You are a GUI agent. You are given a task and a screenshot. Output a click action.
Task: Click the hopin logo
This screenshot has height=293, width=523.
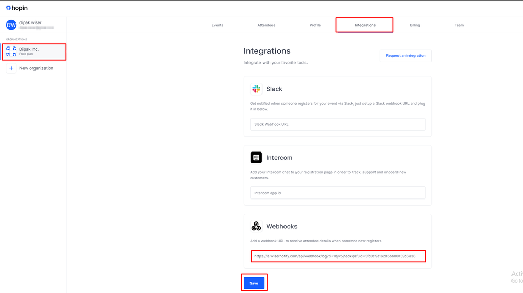tap(17, 8)
